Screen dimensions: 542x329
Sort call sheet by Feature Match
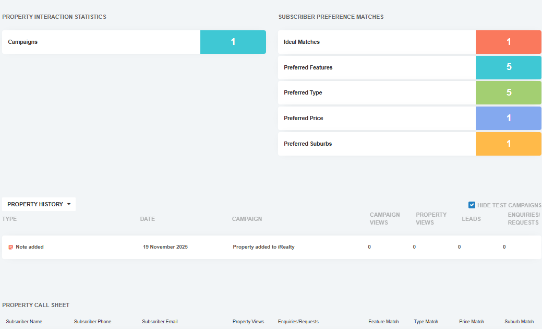(x=383, y=322)
